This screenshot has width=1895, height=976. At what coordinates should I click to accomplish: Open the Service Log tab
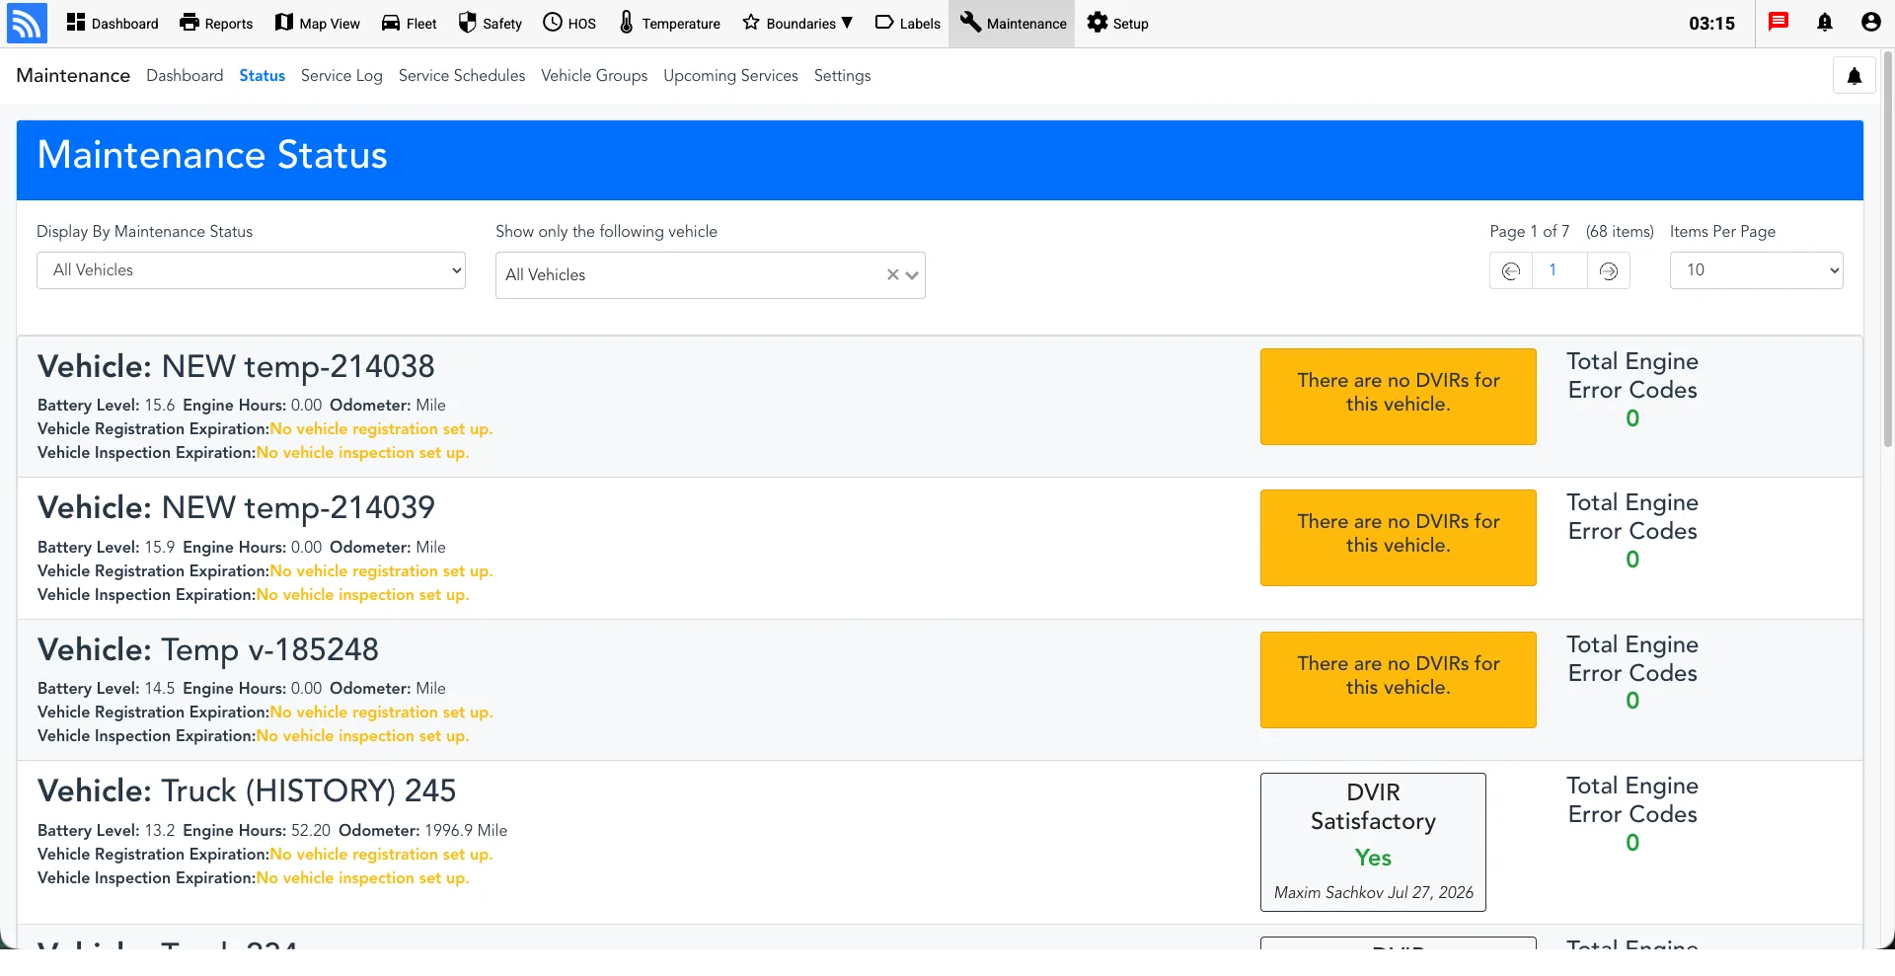click(341, 75)
